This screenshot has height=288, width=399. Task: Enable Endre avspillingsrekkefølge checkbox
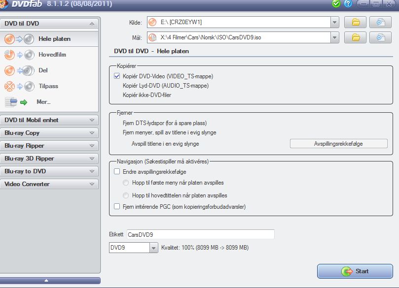(x=117, y=171)
